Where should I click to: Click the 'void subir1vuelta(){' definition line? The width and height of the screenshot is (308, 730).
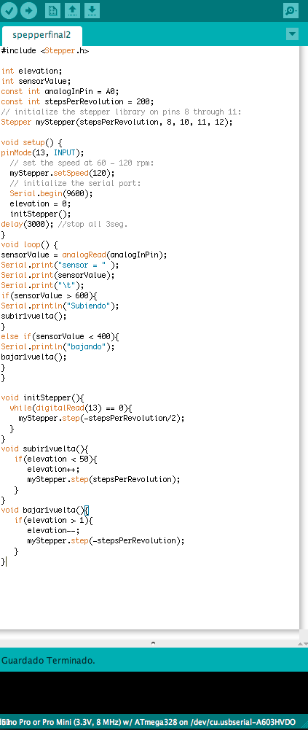(x=44, y=449)
